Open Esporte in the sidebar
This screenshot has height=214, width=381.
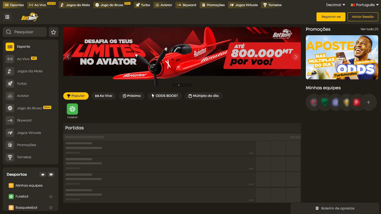coord(30,47)
